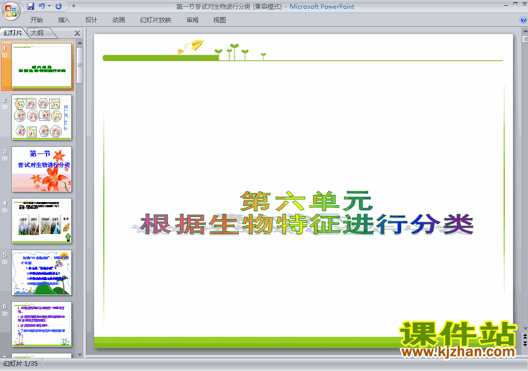Click thumbnail pane scroll-up arrow
This screenshot has height=371, width=528.
click(x=80, y=43)
